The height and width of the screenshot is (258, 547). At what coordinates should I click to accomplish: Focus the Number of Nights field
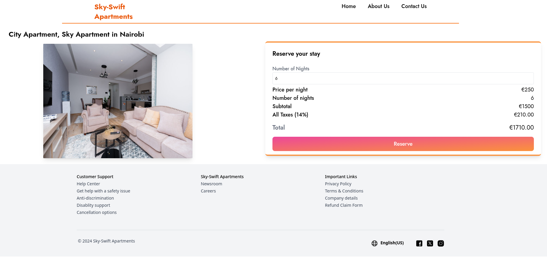click(403, 78)
